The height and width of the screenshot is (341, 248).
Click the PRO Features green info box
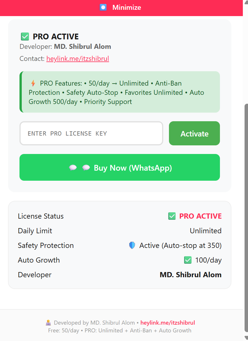click(x=119, y=92)
